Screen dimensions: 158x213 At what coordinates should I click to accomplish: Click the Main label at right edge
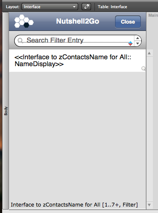click(x=153, y=15)
